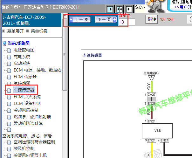Click sidebar scrollbar up arrow

pyautogui.click(x=65, y=16)
